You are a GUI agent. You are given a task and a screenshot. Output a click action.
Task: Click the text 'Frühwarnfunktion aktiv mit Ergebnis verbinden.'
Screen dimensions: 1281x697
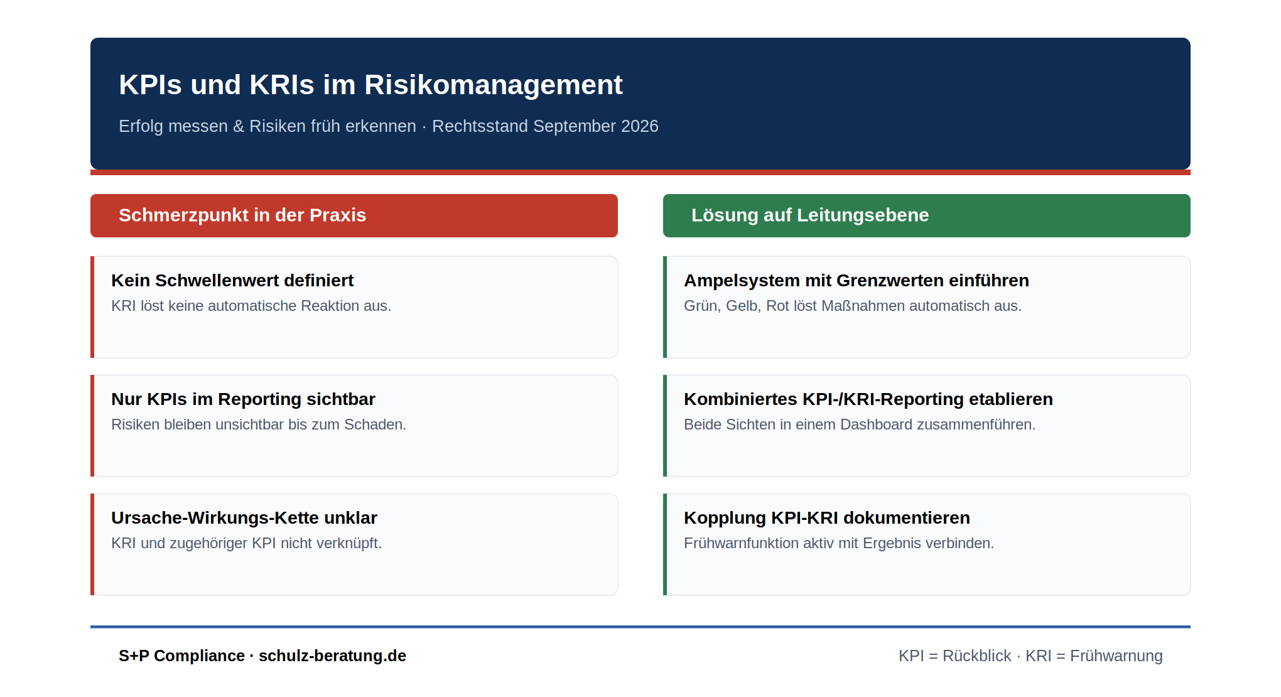(839, 543)
